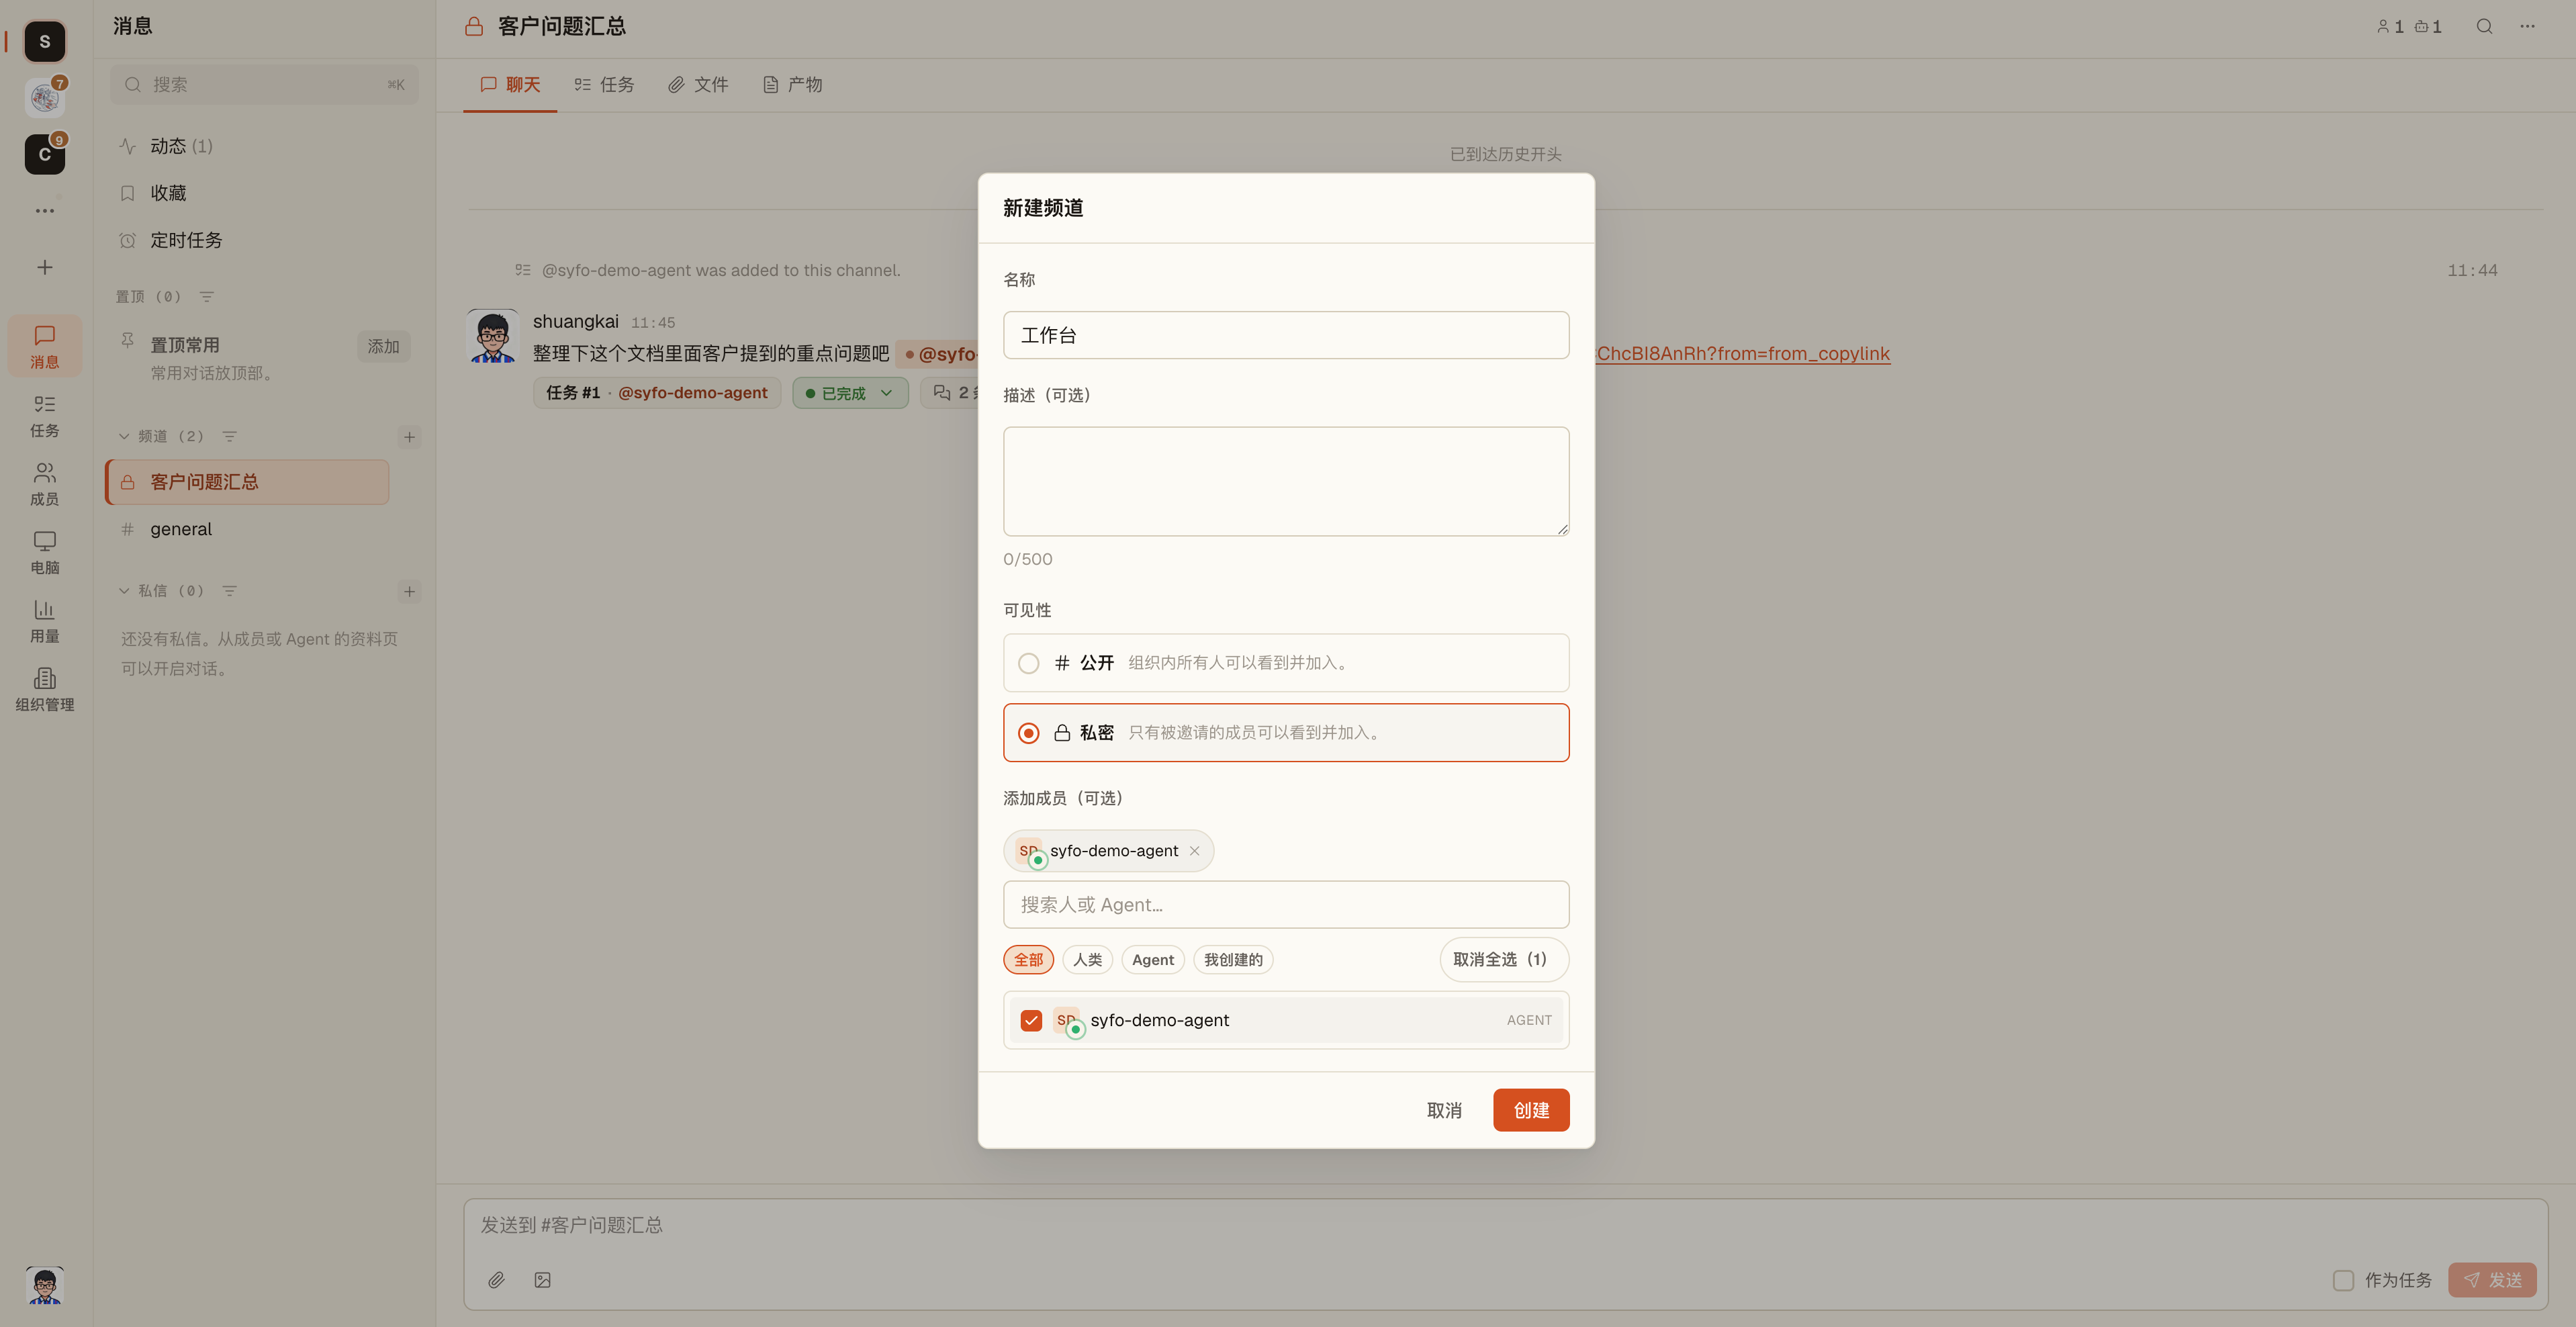Open 成员 section in the sidebar

point(44,484)
